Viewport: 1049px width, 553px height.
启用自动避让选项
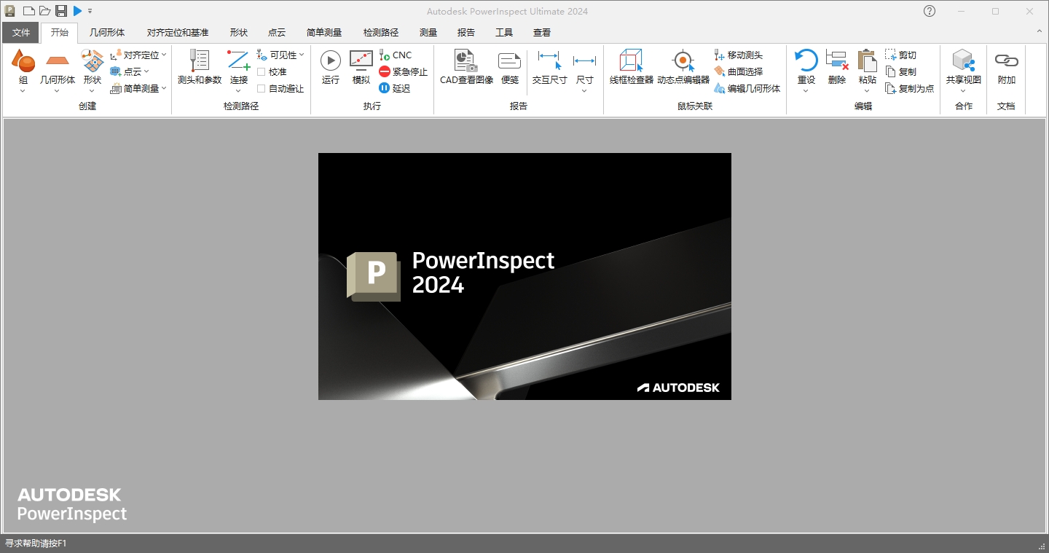(x=262, y=87)
